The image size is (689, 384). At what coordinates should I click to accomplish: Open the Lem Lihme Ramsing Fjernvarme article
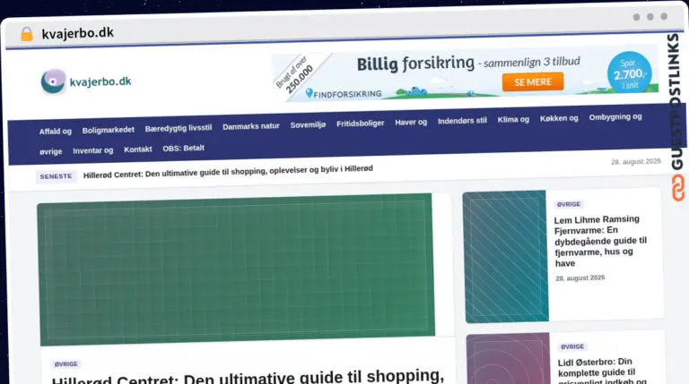point(600,241)
